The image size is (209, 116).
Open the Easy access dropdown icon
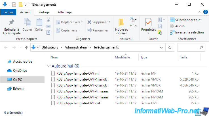tap(133, 26)
